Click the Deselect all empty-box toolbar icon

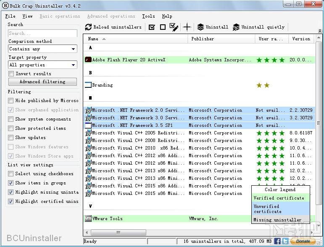163,27
